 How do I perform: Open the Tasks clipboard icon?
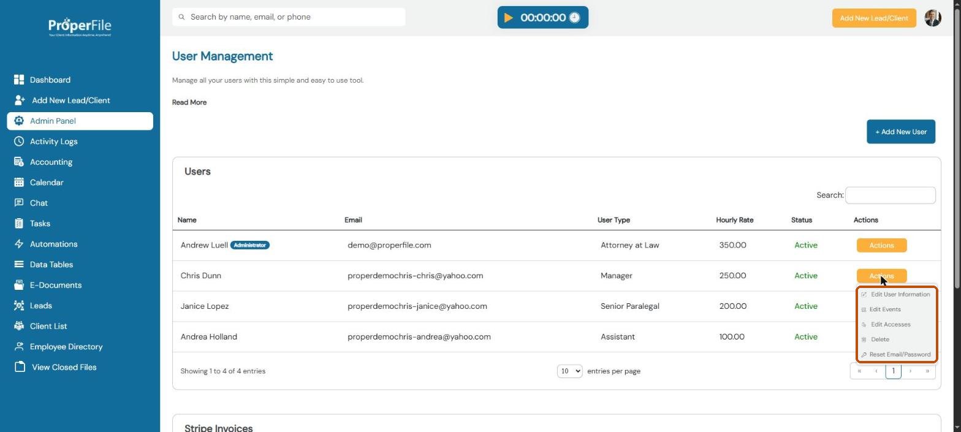click(x=19, y=224)
